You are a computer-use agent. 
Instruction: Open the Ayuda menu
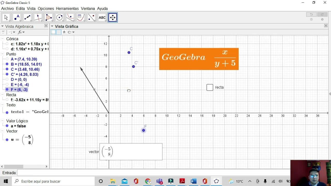coord(102,9)
